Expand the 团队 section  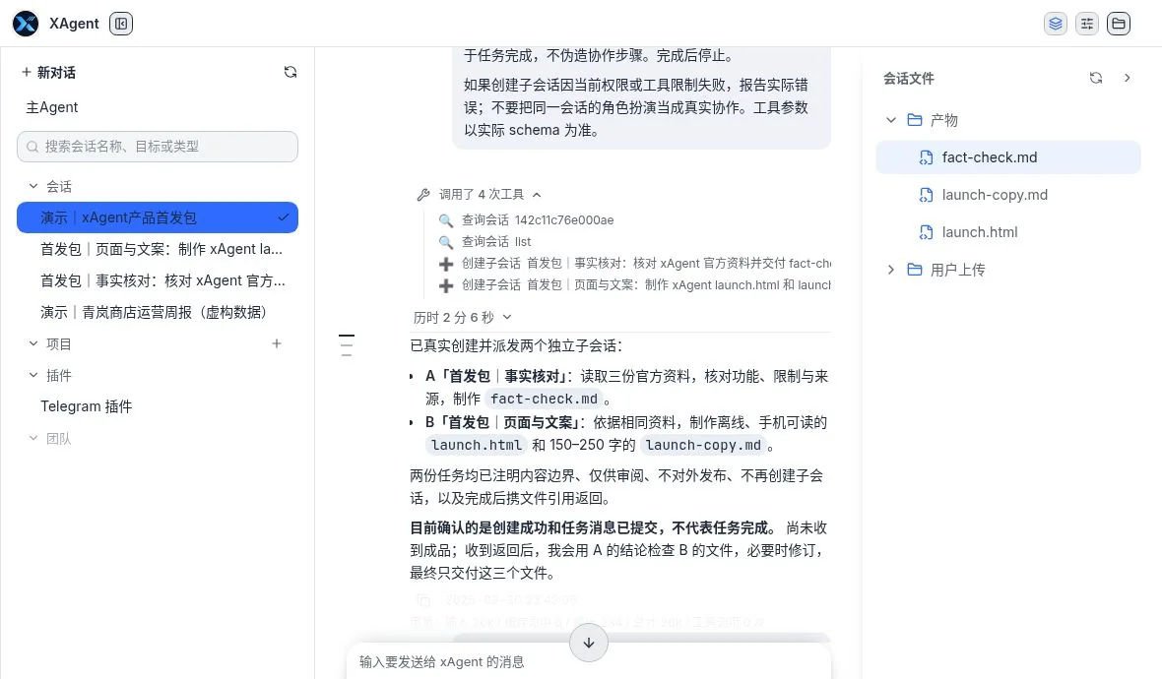click(33, 438)
